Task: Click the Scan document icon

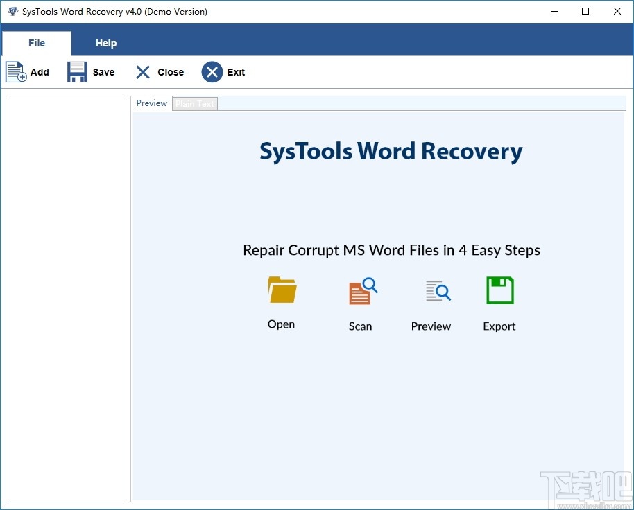Action: pos(361,290)
